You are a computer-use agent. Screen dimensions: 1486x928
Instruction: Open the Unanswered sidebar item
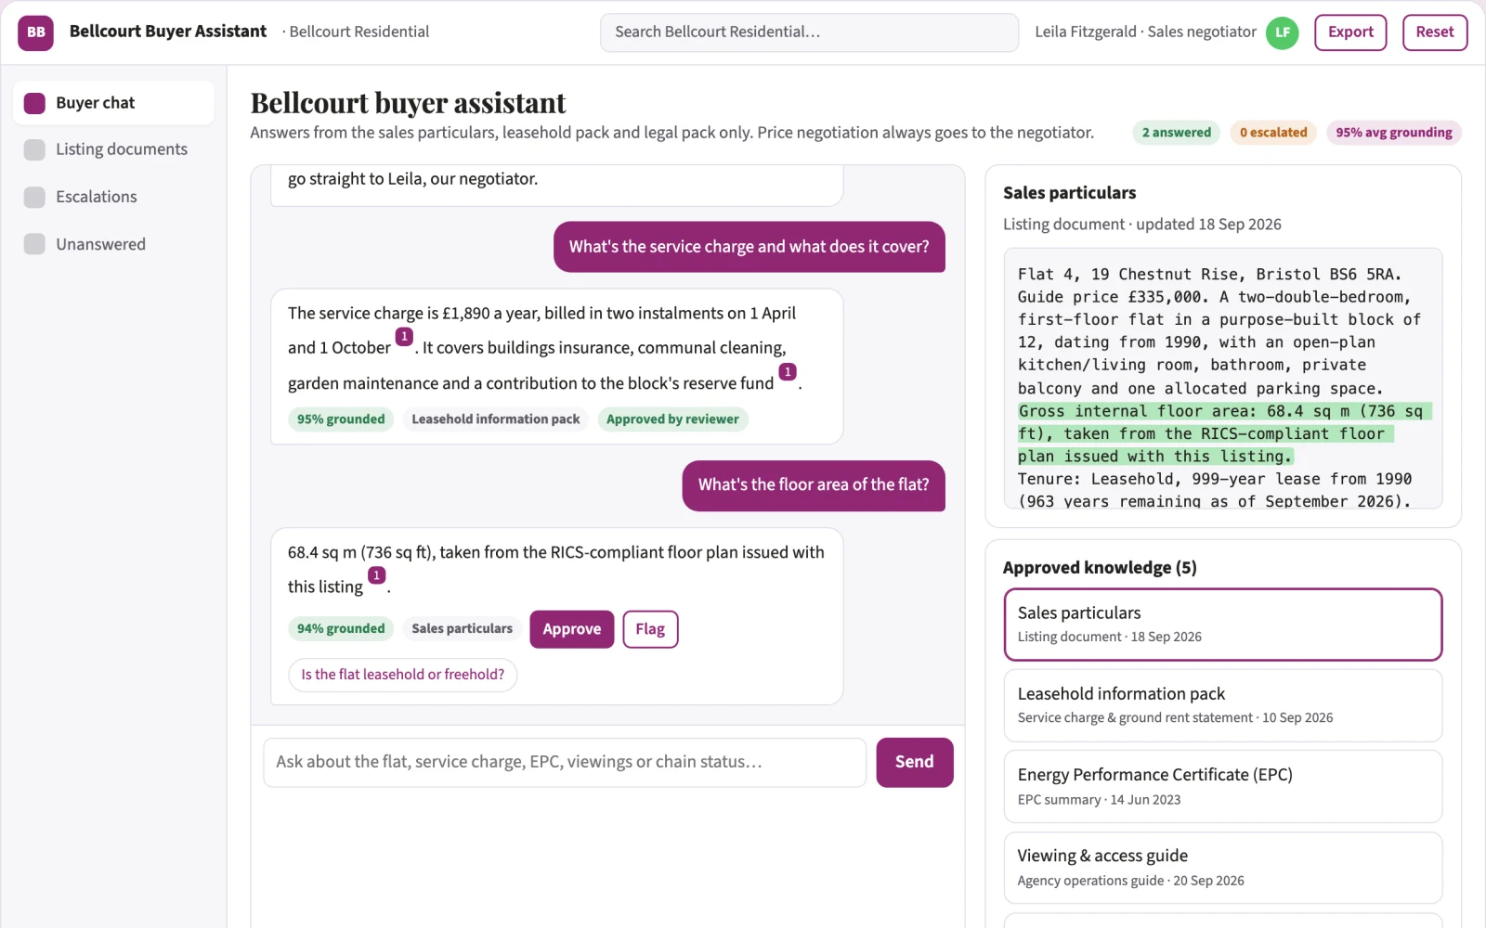coord(113,244)
